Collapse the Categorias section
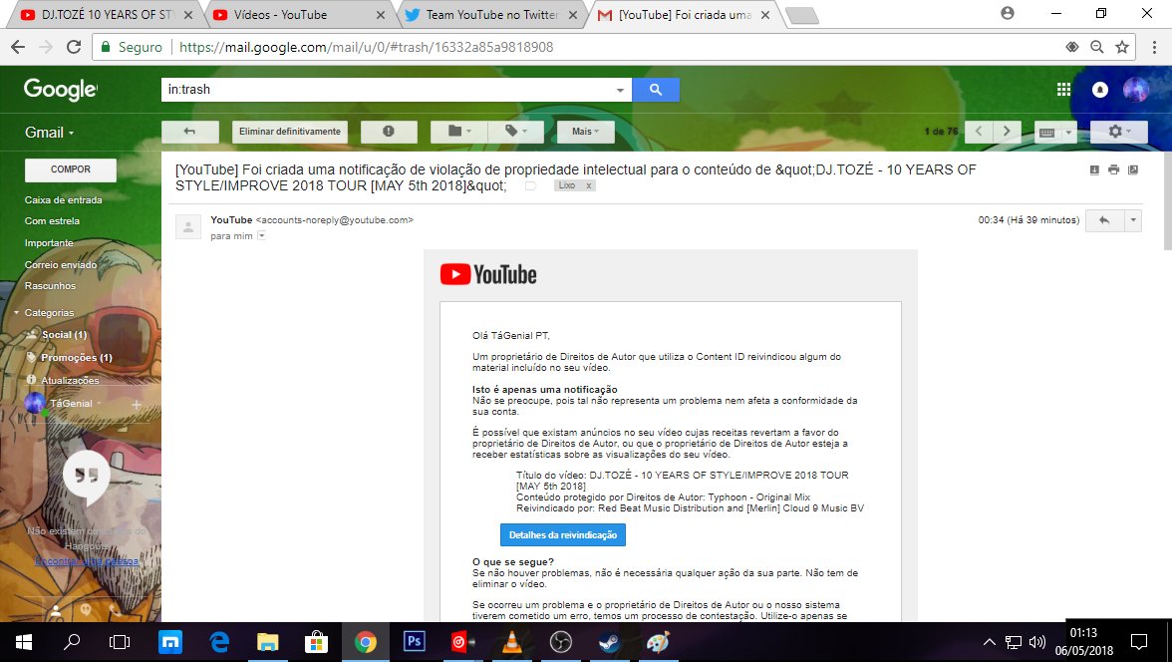Screen dimensions: 1172x662 click(16, 313)
